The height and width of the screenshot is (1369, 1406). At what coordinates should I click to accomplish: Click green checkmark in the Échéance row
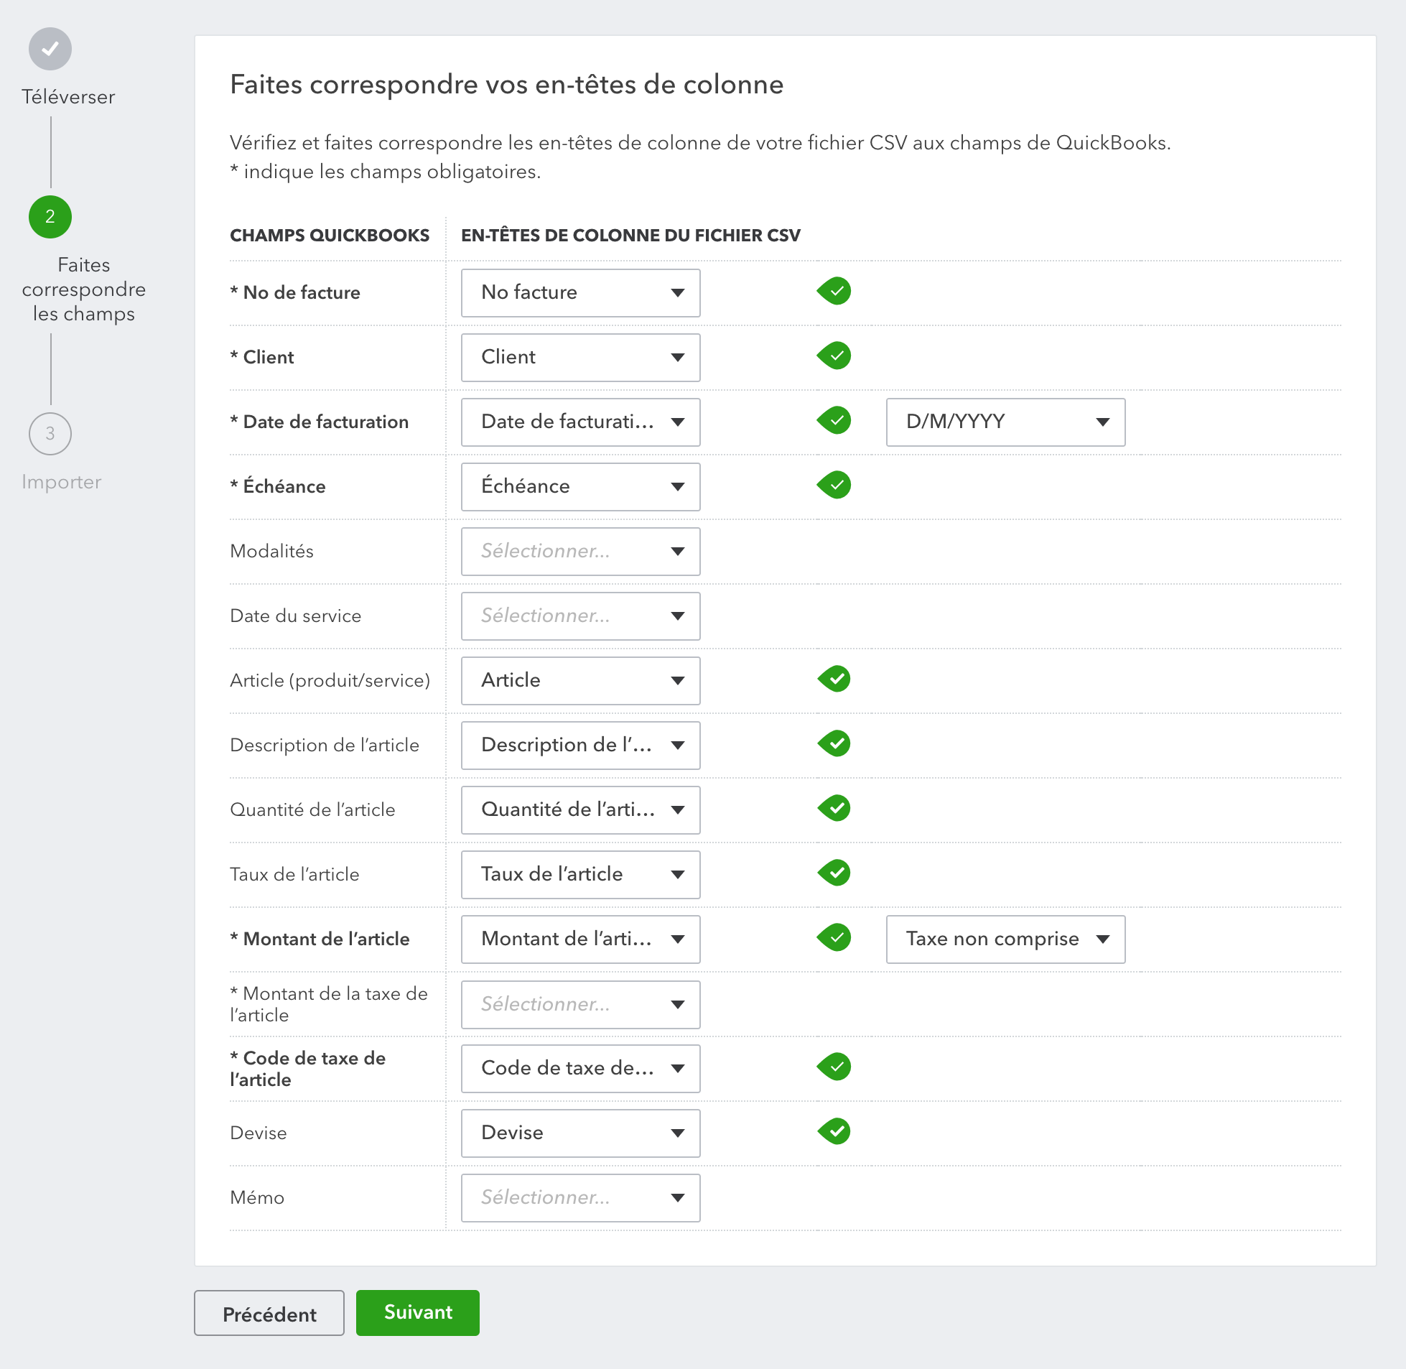(x=834, y=486)
